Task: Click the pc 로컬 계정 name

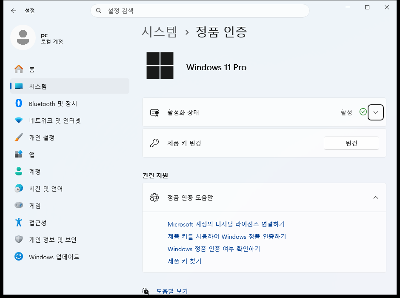Action: tap(52, 38)
